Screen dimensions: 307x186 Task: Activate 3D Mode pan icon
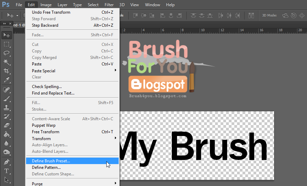[x=302, y=15]
